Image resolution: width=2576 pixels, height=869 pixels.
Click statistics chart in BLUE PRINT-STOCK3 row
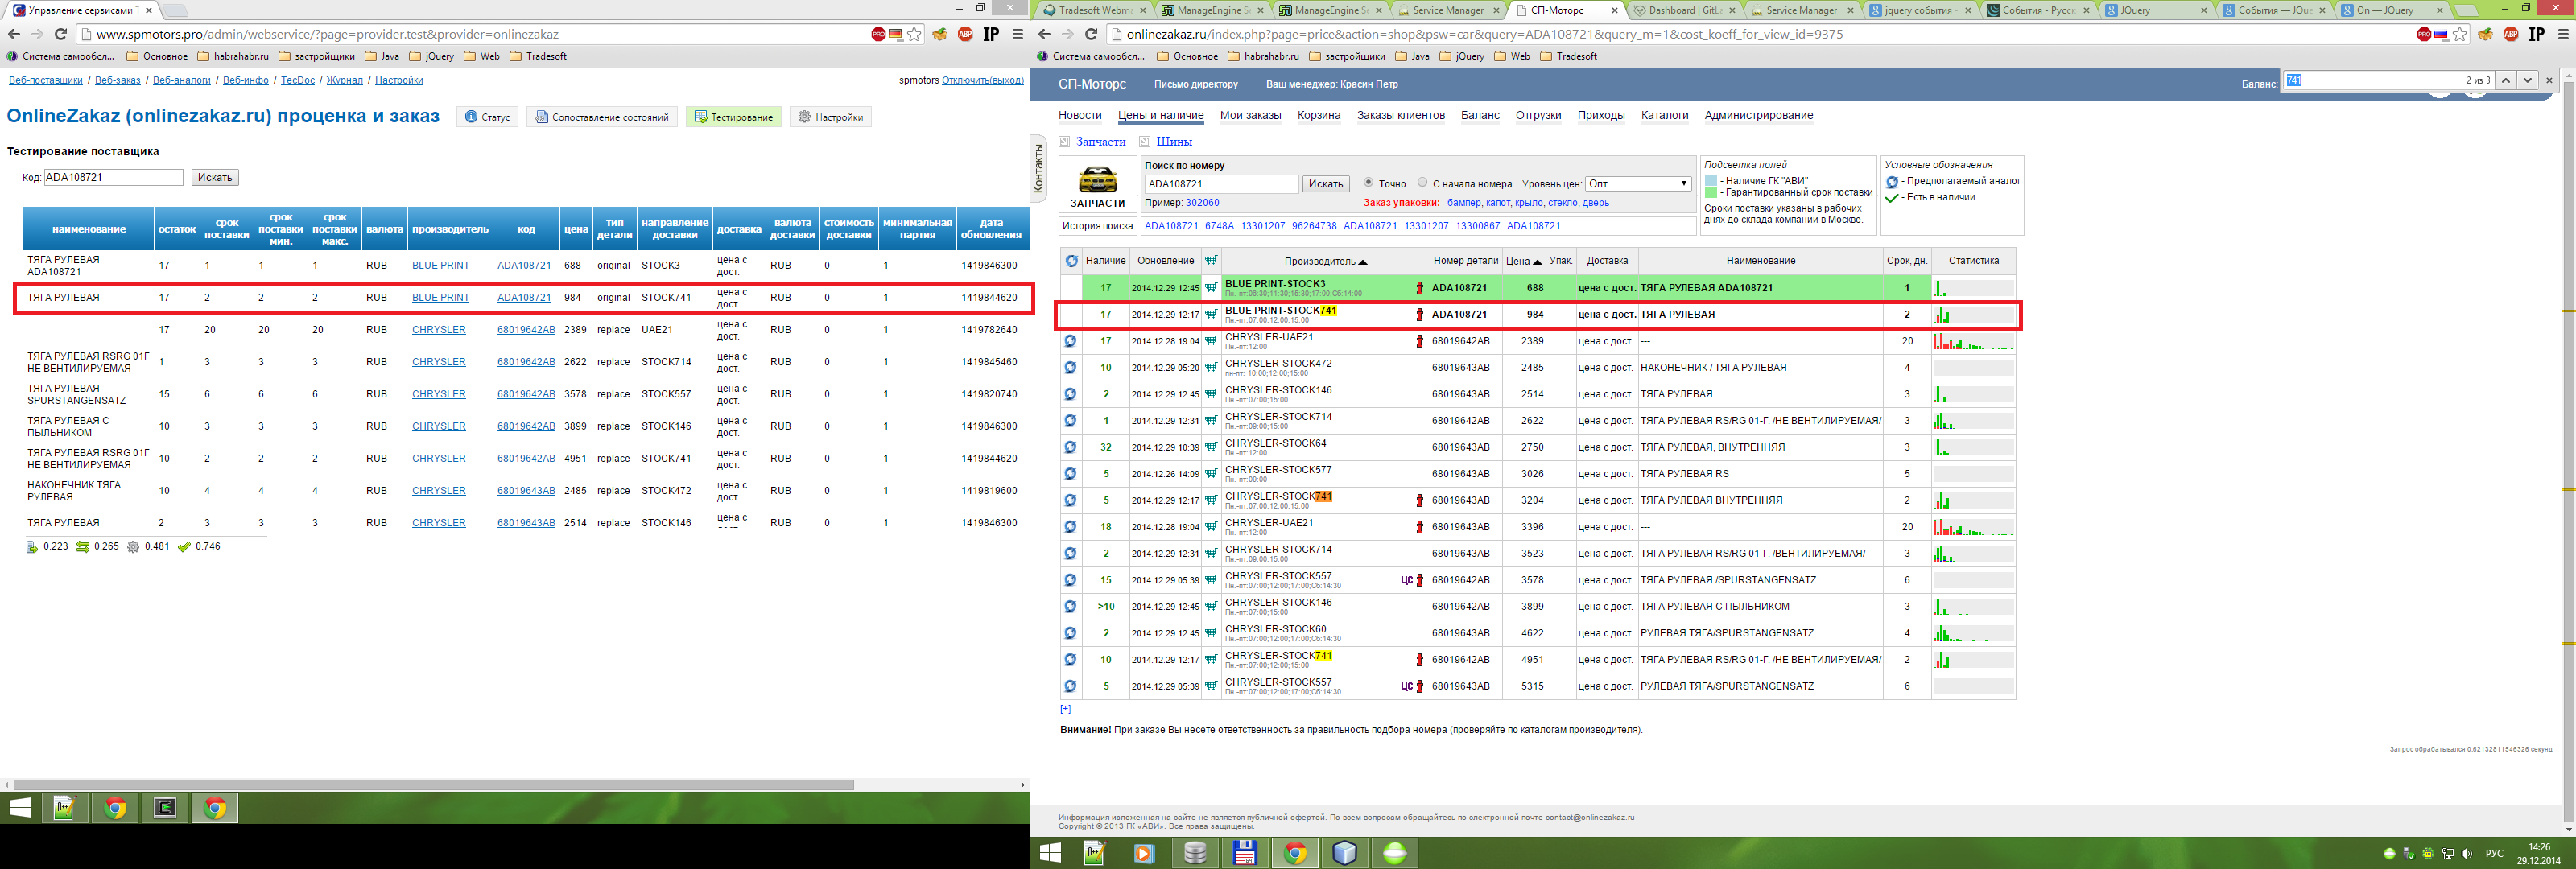coord(1973,288)
